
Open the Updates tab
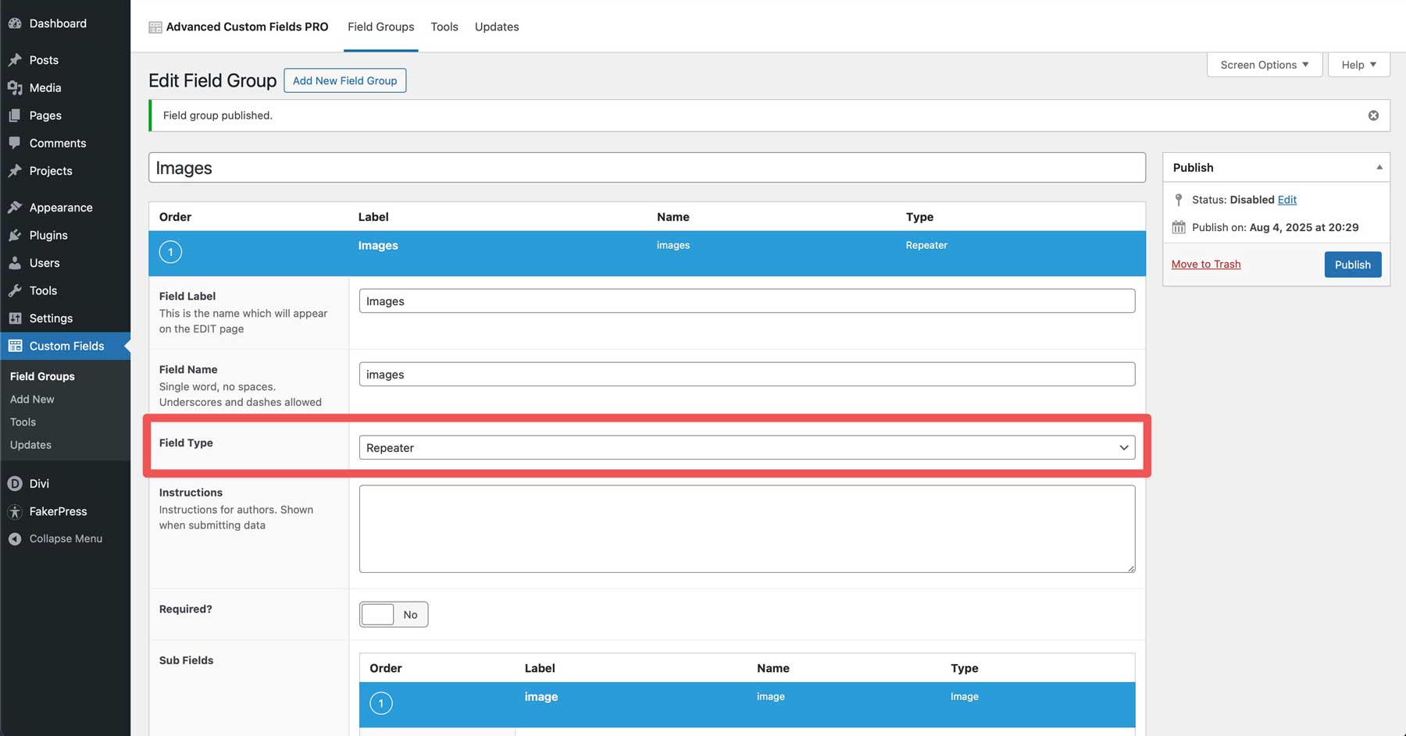click(496, 27)
